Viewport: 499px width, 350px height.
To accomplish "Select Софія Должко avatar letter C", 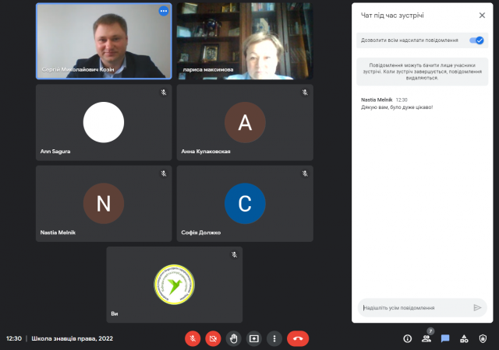I will coord(245,203).
